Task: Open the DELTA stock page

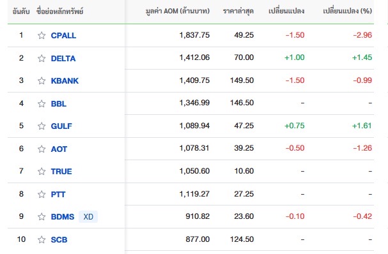Action: tap(63, 59)
